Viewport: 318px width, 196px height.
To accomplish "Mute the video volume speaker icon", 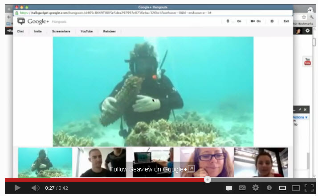I will [35, 188].
